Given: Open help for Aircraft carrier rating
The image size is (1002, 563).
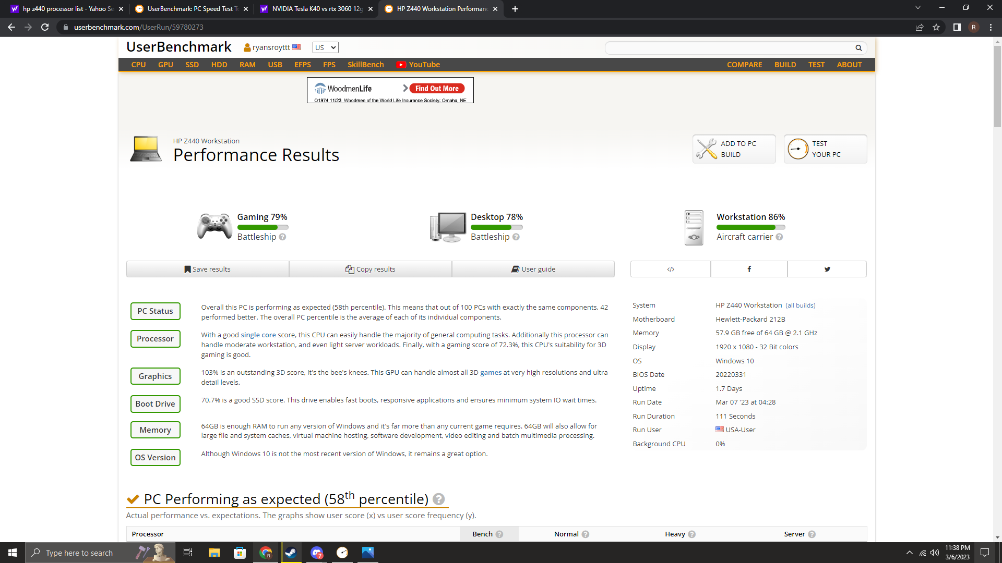Looking at the screenshot, I should click(x=779, y=237).
